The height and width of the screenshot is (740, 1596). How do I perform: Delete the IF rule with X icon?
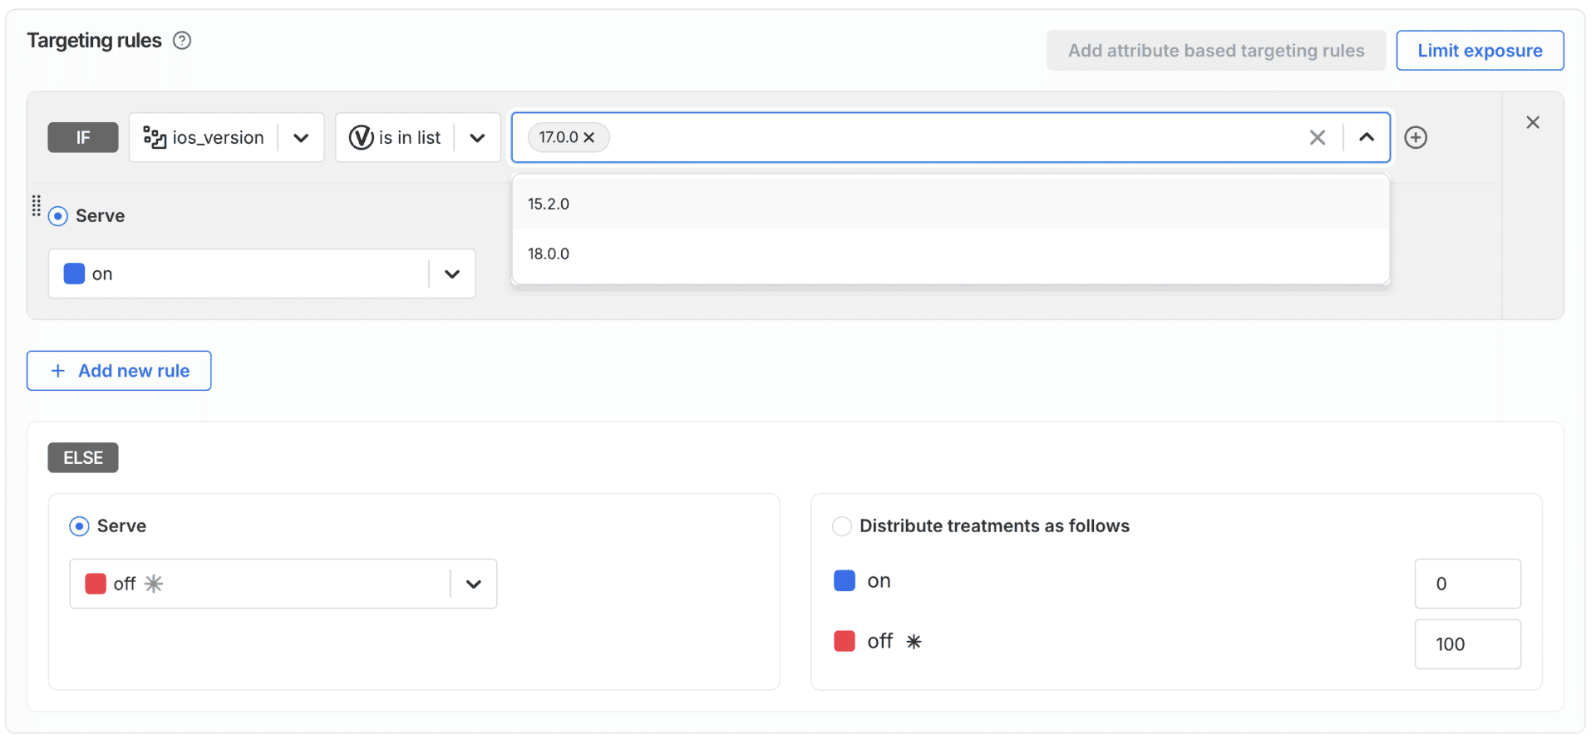coord(1533,123)
